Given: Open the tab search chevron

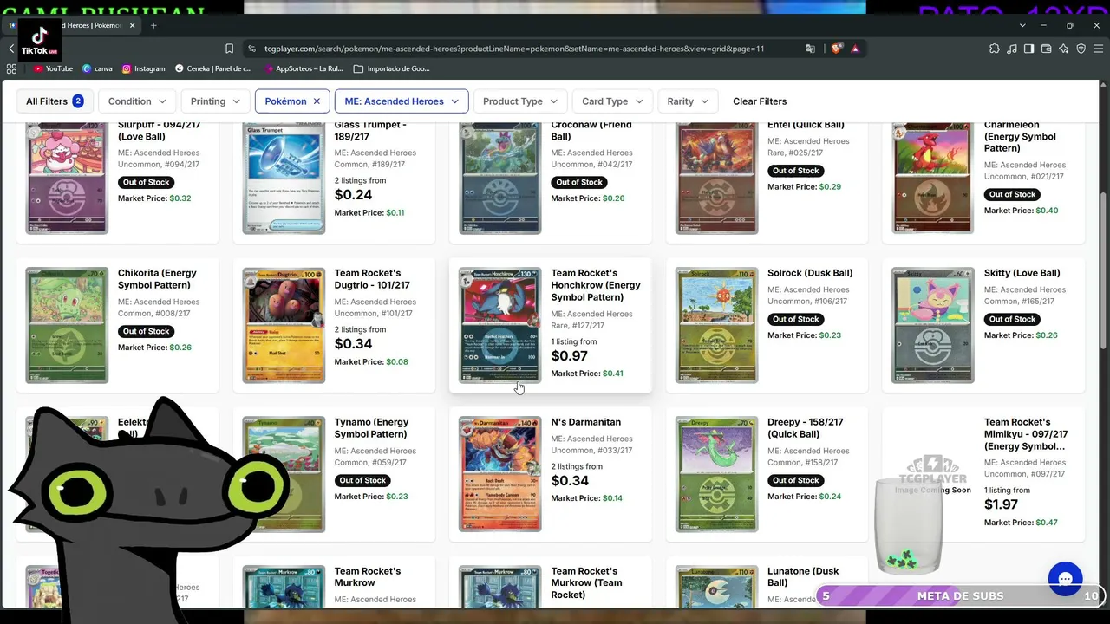Looking at the screenshot, I should point(1022,25).
